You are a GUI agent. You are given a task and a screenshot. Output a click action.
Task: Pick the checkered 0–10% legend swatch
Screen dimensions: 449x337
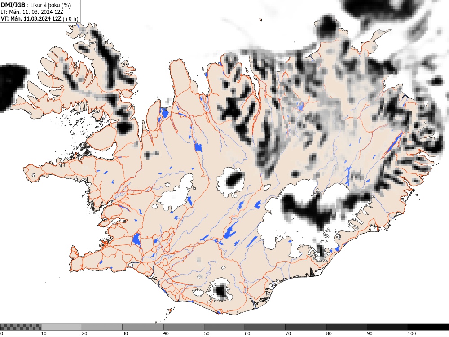[21, 327]
